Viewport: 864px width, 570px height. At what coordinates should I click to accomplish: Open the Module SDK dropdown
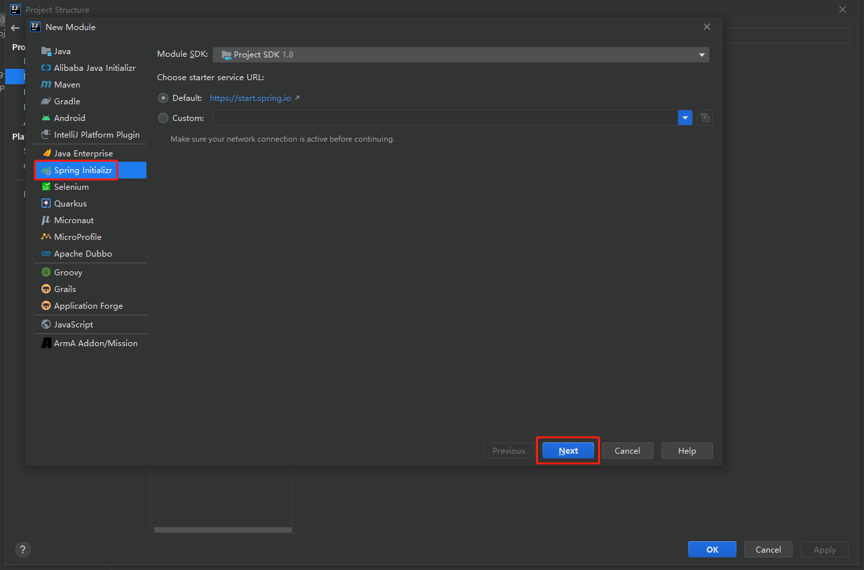[461, 55]
